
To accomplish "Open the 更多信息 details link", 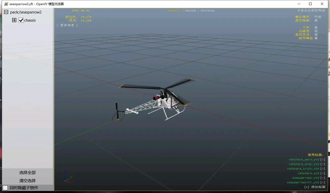I will click(x=67, y=25).
